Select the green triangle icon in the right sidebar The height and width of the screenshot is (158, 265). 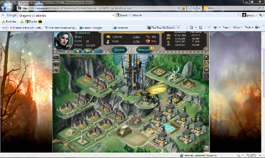pyautogui.click(x=206, y=64)
